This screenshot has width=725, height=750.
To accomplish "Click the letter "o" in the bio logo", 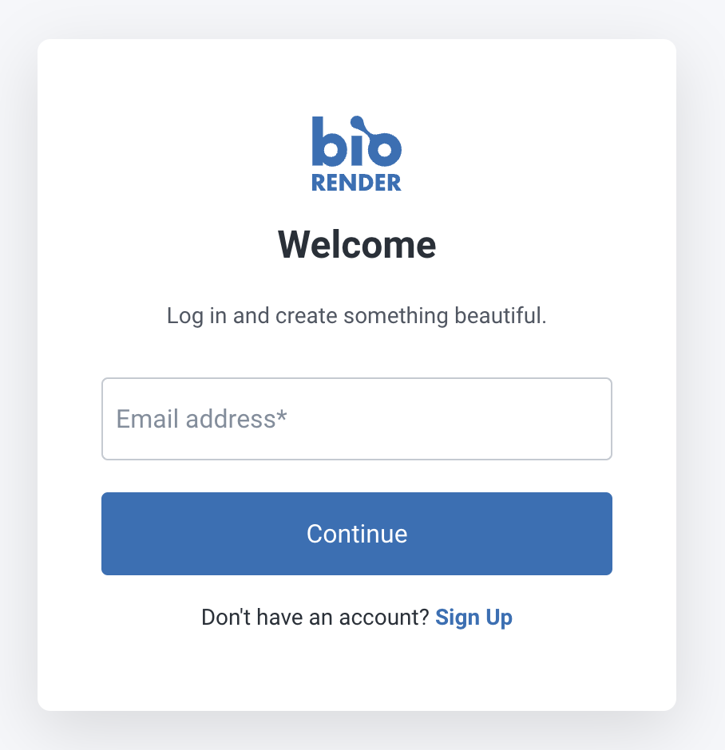I will tap(385, 149).
